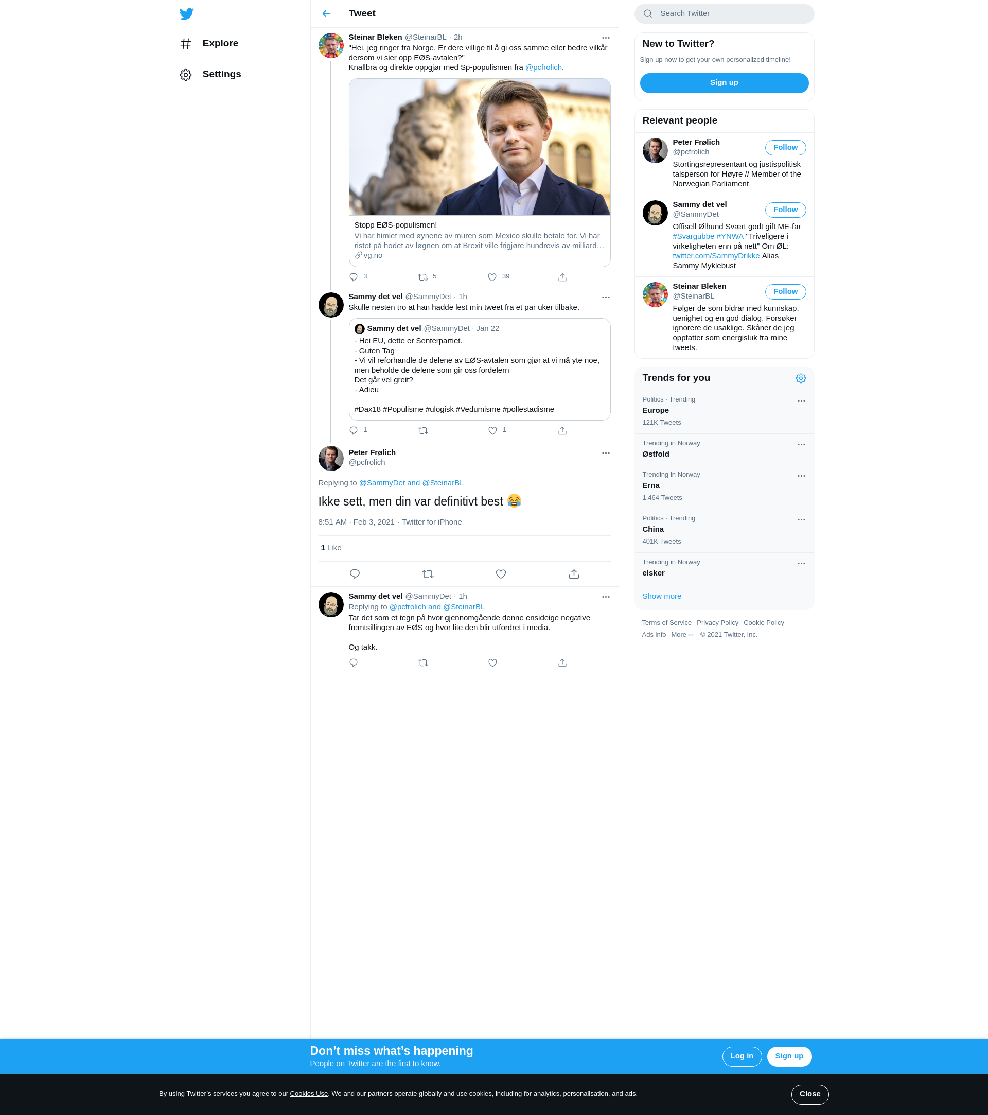Click Log in on the bottom banner
Image resolution: width=988 pixels, height=1115 pixels.
742,1056
